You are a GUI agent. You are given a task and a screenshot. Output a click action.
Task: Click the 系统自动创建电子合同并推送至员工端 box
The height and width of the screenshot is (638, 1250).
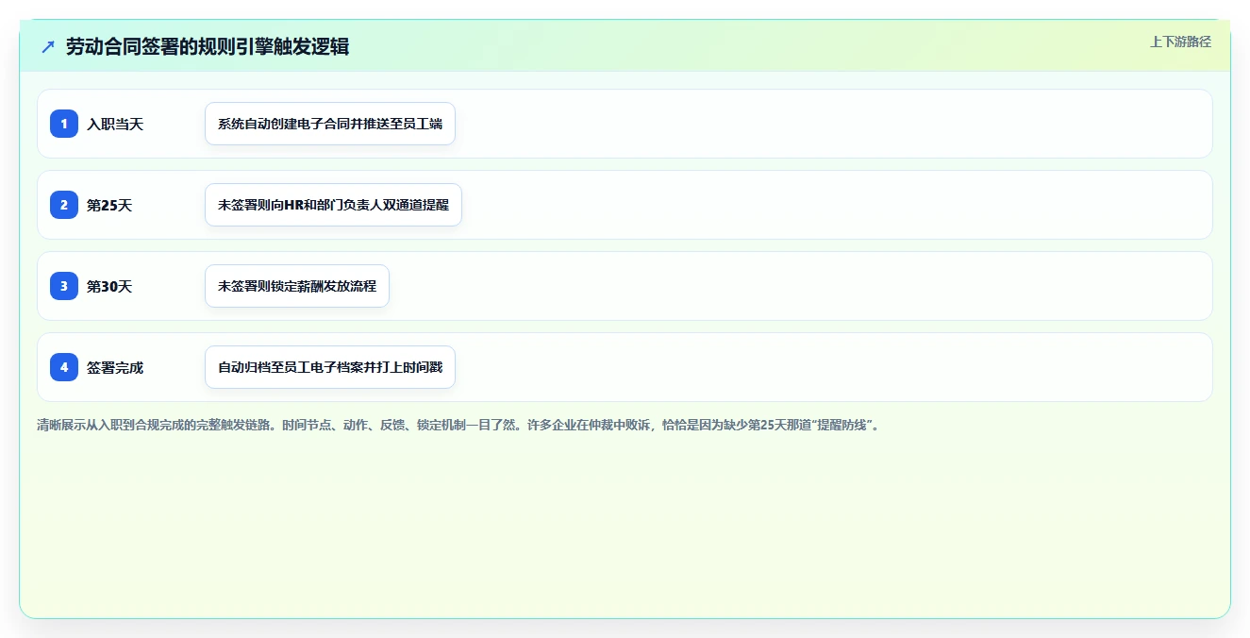coord(330,124)
